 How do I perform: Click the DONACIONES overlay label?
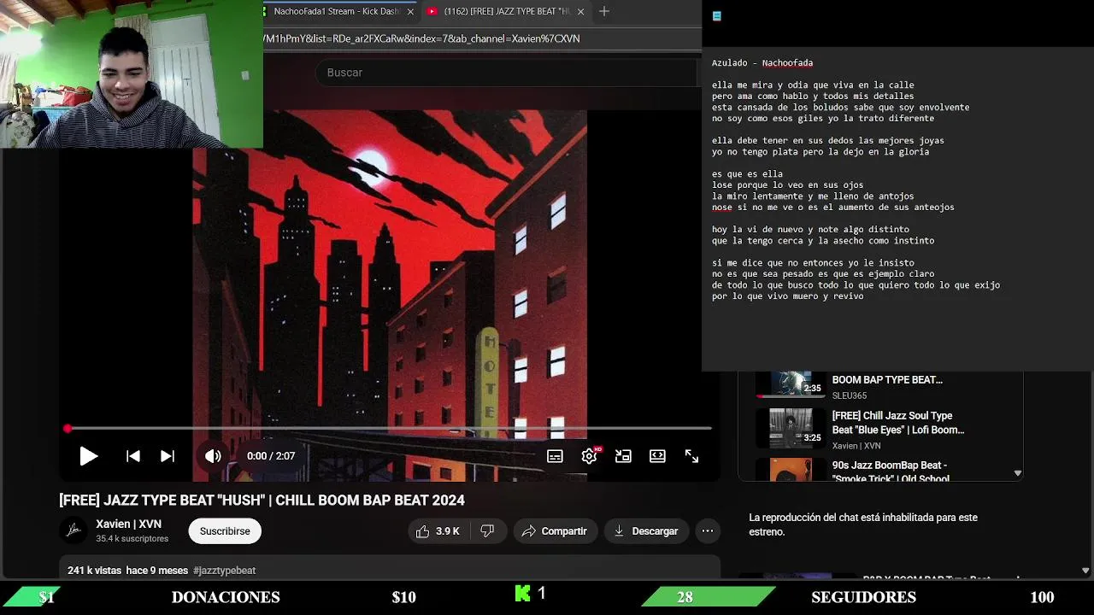226,597
